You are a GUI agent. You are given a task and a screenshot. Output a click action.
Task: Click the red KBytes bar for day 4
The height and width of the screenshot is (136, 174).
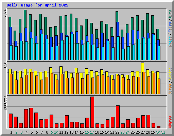pyautogui.click(x=26, y=119)
